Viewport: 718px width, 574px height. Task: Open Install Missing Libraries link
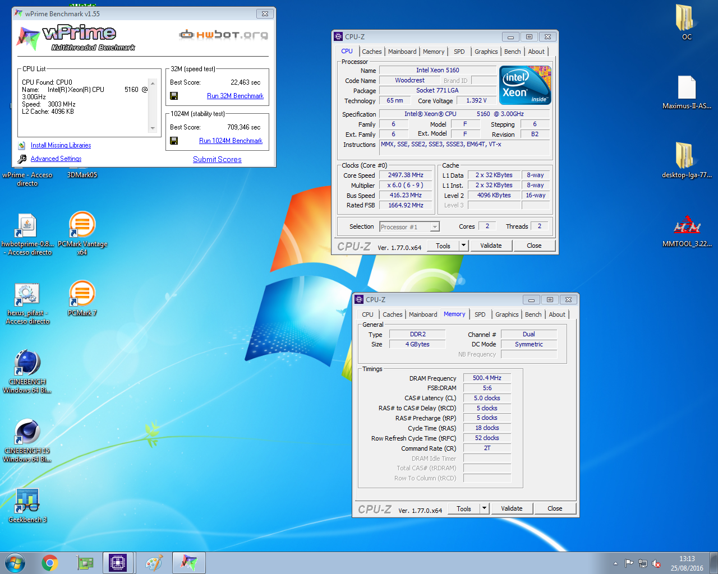click(x=61, y=145)
